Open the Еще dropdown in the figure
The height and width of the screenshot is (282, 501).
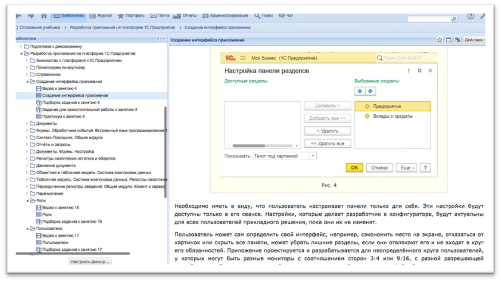point(406,168)
